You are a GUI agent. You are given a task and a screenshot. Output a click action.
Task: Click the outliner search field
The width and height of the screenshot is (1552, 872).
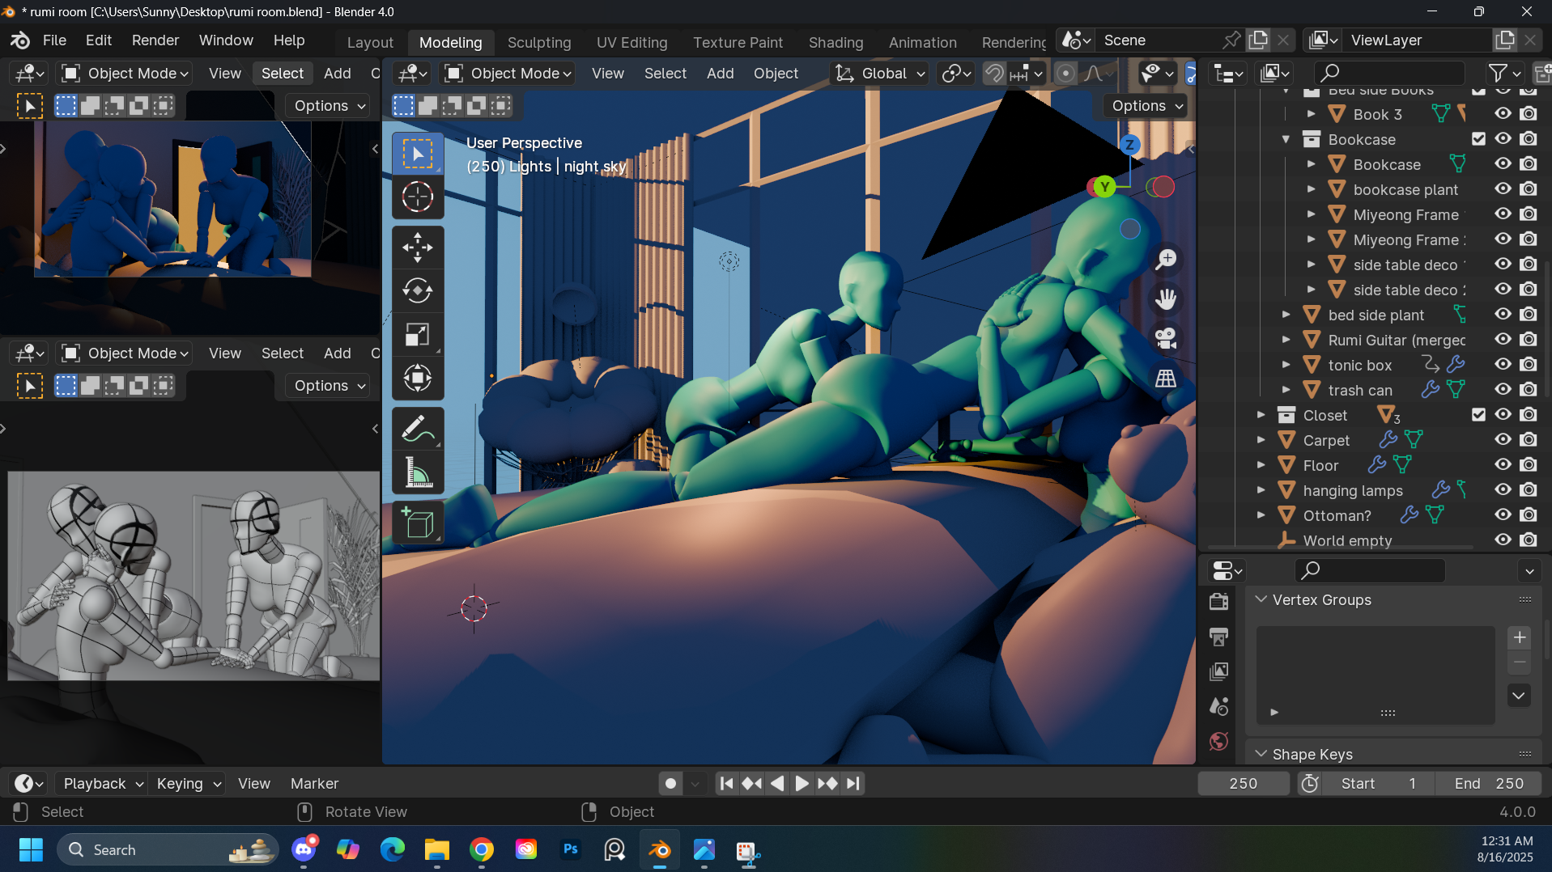pos(1389,74)
